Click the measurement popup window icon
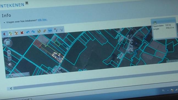The image size is (178, 100). point(155,23)
